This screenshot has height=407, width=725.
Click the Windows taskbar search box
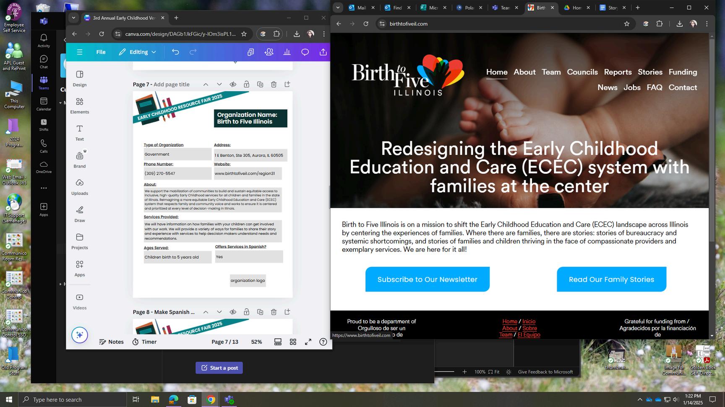tap(72, 399)
